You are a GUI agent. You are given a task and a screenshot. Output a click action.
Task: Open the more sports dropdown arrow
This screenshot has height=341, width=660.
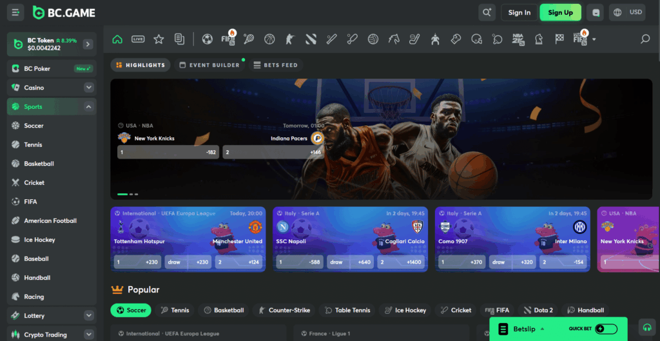point(594,39)
